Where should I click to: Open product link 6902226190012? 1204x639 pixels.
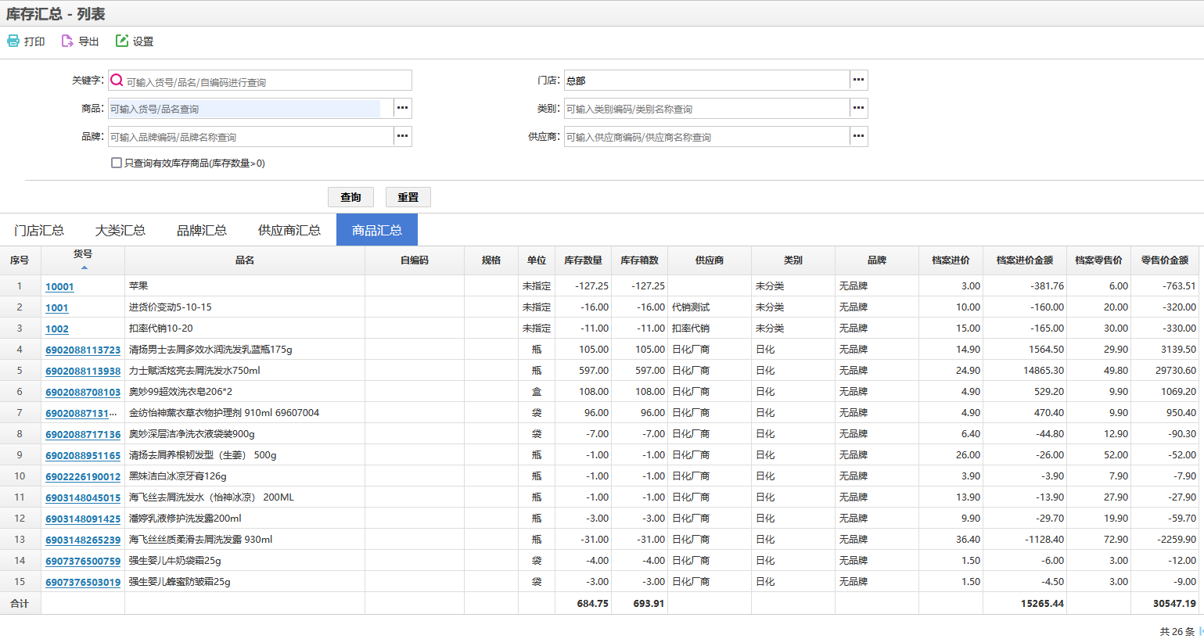point(83,477)
